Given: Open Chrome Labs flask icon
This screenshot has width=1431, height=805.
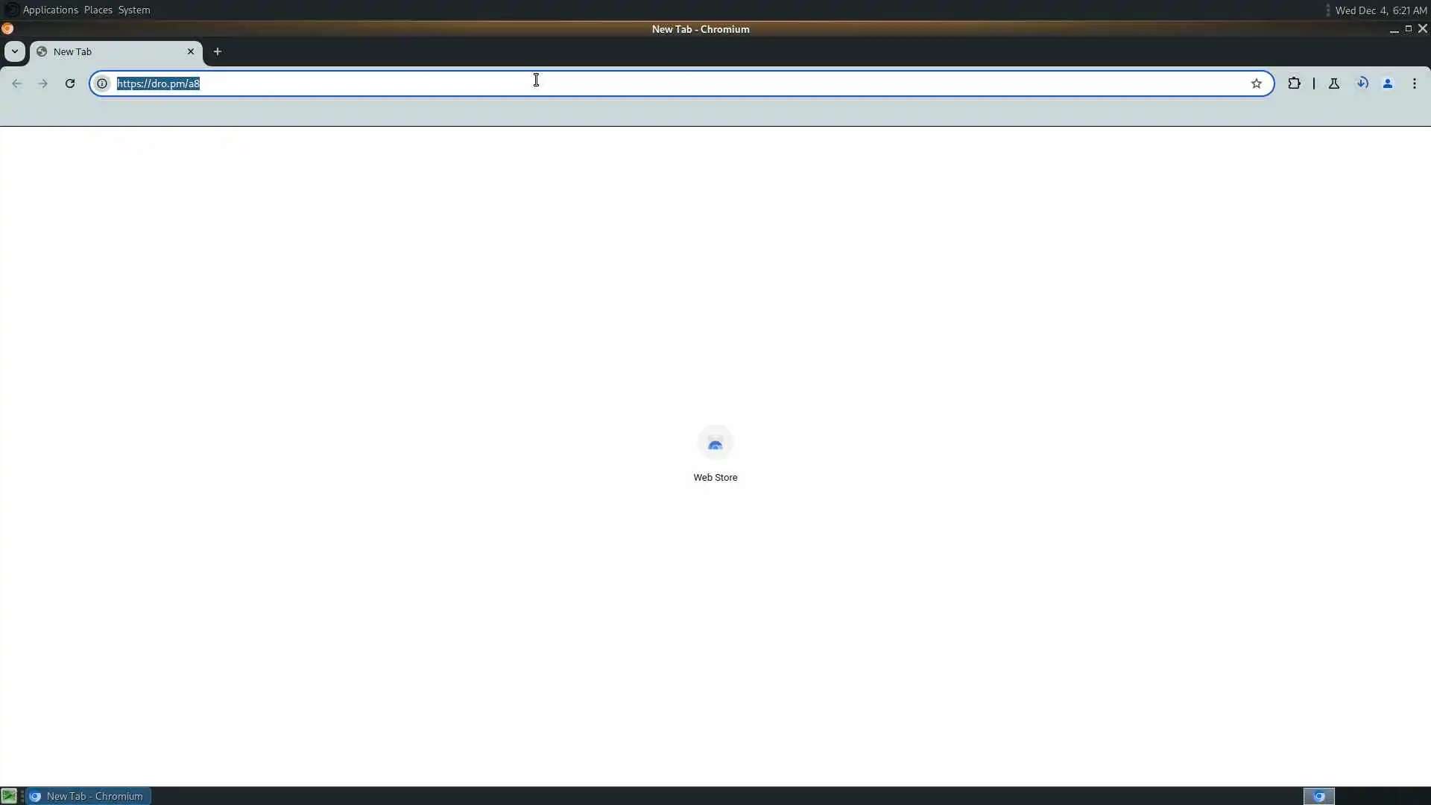Looking at the screenshot, I should click(1334, 83).
